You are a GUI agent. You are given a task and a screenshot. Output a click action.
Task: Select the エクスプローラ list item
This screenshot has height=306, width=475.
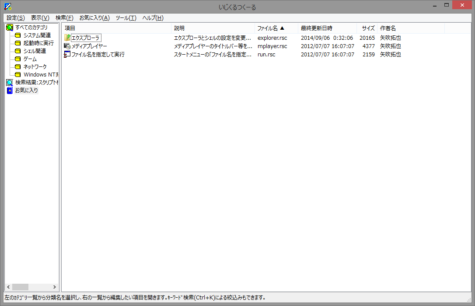tap(86, 38)
